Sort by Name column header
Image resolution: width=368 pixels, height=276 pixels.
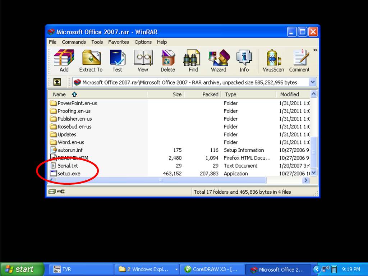[98, 95]
